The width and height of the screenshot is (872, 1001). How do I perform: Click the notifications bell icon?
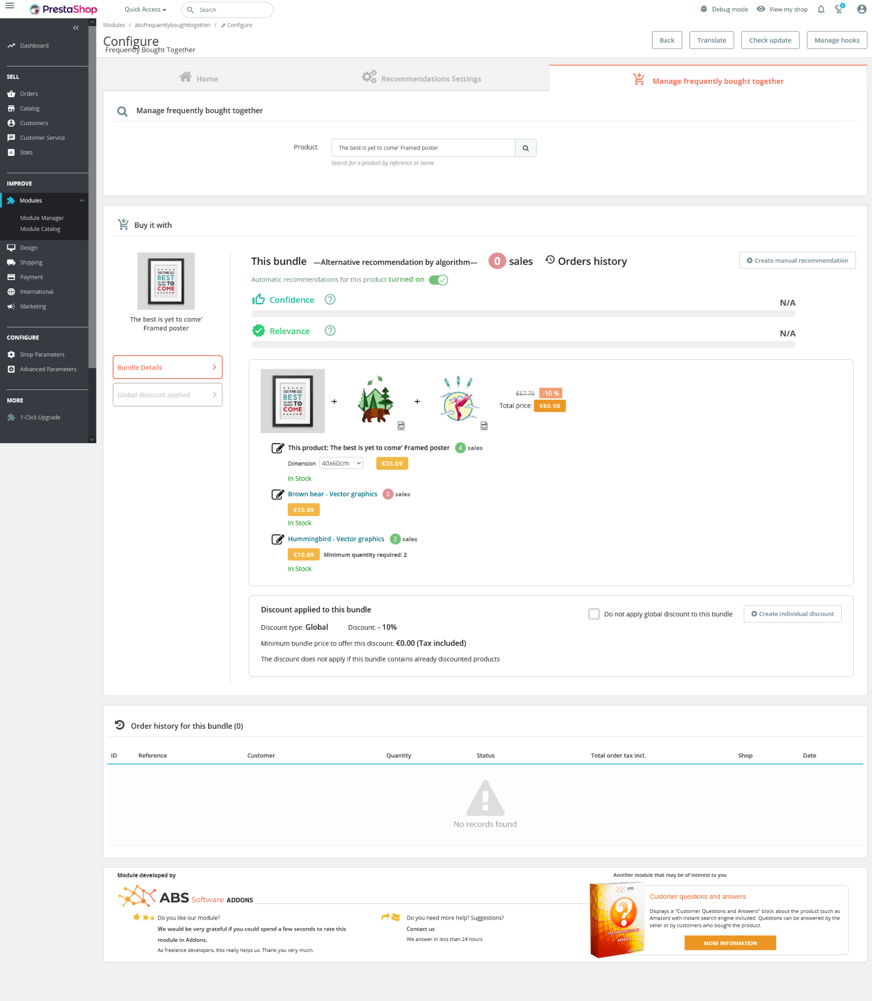821,9
